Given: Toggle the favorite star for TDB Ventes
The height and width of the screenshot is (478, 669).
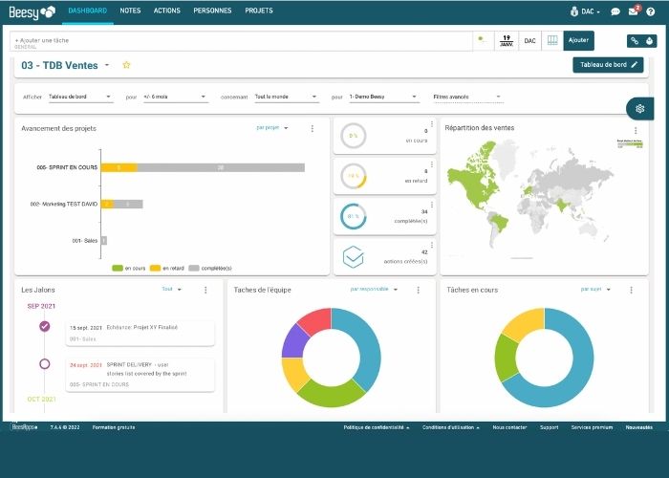Looking at the screenshot, I should (126, 65).
